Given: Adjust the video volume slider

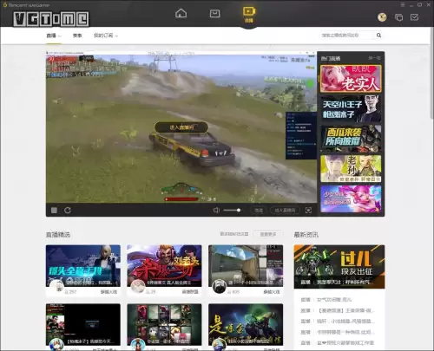Looking at the screenshot, I should point(232,210).
